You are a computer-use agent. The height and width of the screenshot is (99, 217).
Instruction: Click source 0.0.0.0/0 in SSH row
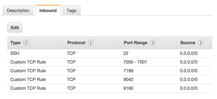pos(189,53)
